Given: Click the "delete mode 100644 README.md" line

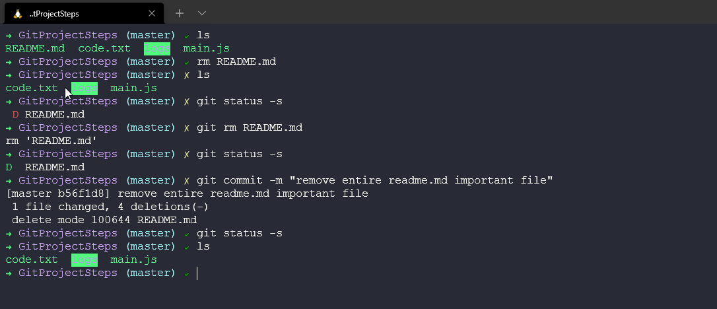Looking at the screenshot, I should pyautogui.click(x=104, y=220).
